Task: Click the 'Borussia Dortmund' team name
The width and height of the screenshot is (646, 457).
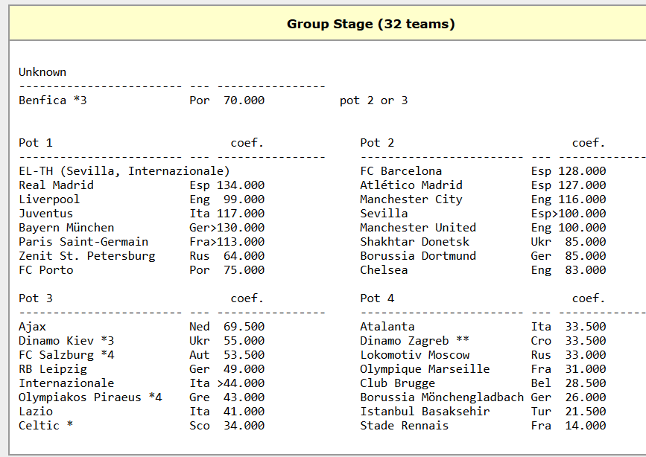Action: (x=418, y=256)
